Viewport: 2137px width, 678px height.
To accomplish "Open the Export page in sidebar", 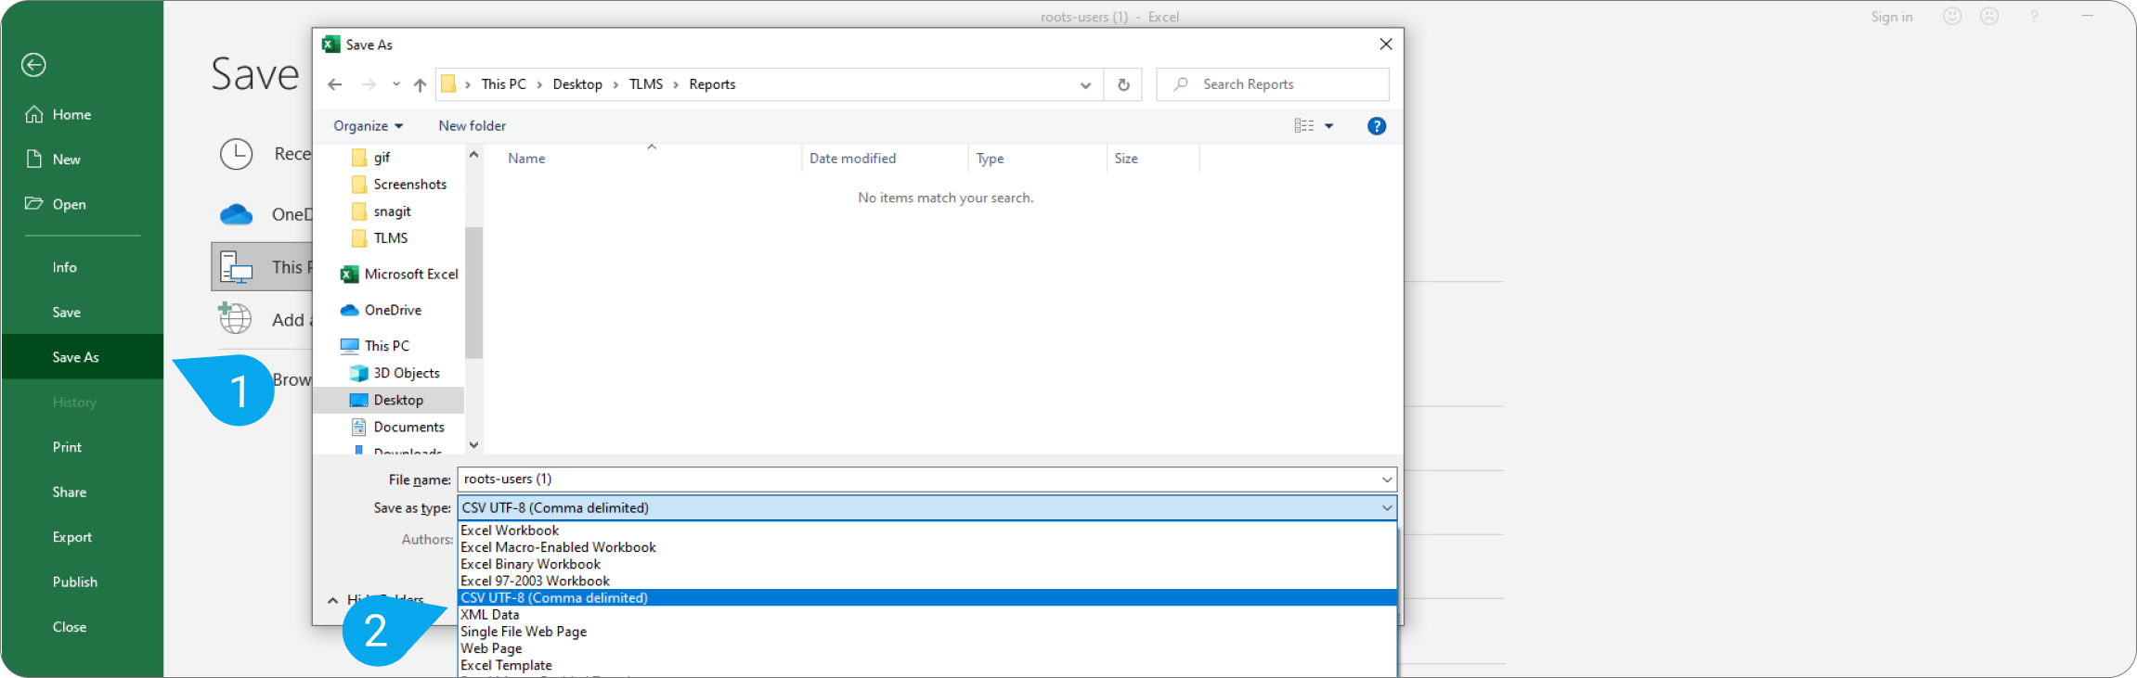I will tap(72, 537).
